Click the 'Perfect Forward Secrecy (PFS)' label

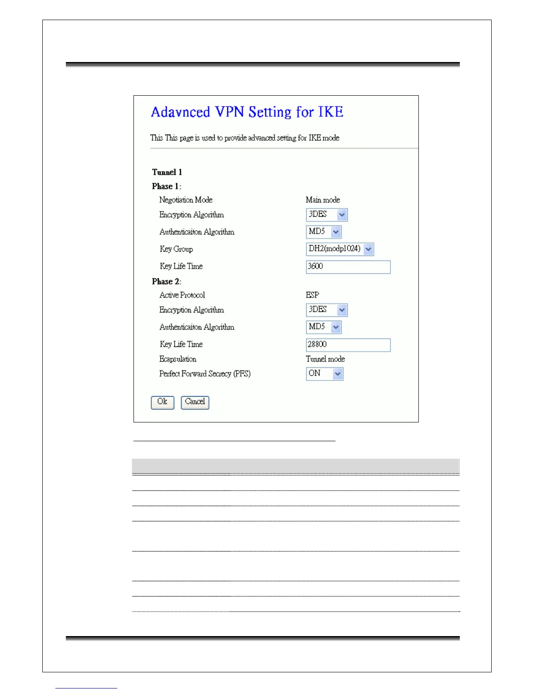(x=205, y=374)
